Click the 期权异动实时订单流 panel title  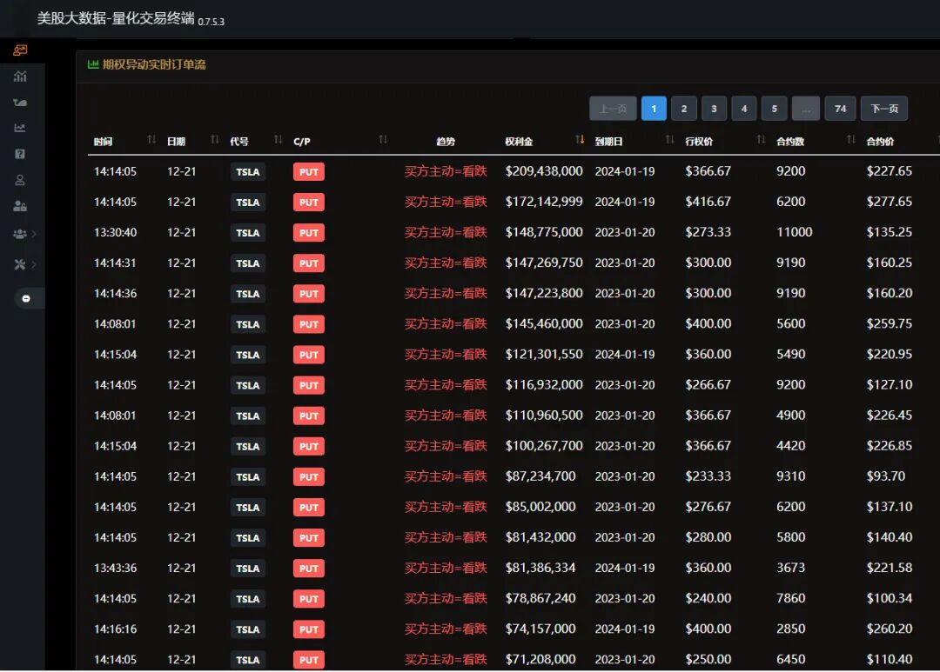(154, 64)
